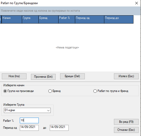Click the Период од start date field
This screenshot has height=136, width=141.
click(29, 128)
